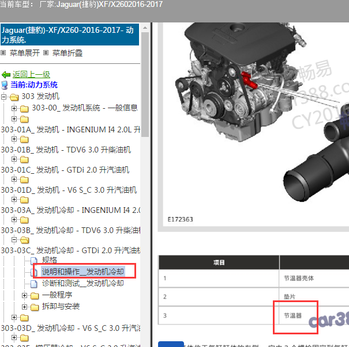This screenshot has height=347, width=349.
Task: Click folder icon above 303-01D_ 发动机
Action: coord(24,180)
